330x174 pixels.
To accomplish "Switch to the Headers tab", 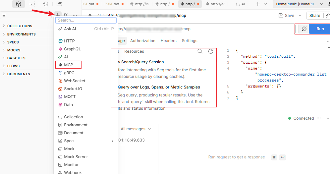I will point(168,41).
